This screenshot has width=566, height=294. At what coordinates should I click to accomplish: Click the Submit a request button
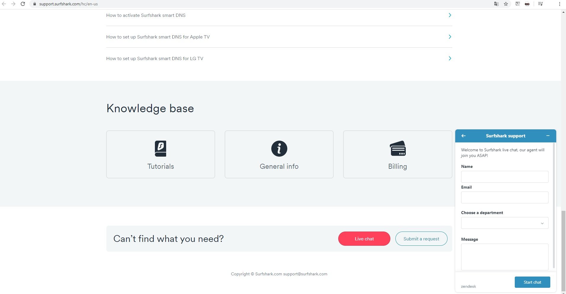pos(421,239)
